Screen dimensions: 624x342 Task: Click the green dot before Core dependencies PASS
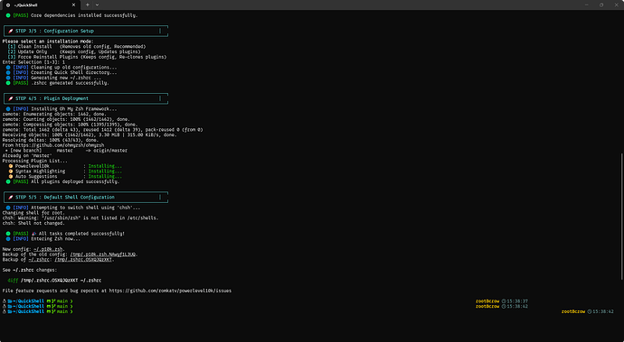[x=8, y=15]
